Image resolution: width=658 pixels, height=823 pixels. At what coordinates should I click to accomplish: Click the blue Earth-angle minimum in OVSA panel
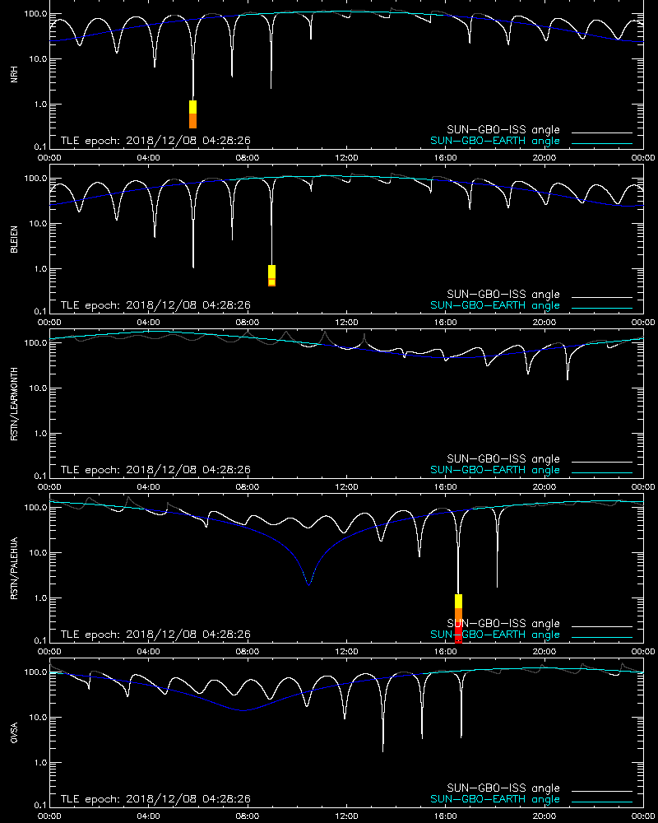click(x=243, y=710)
